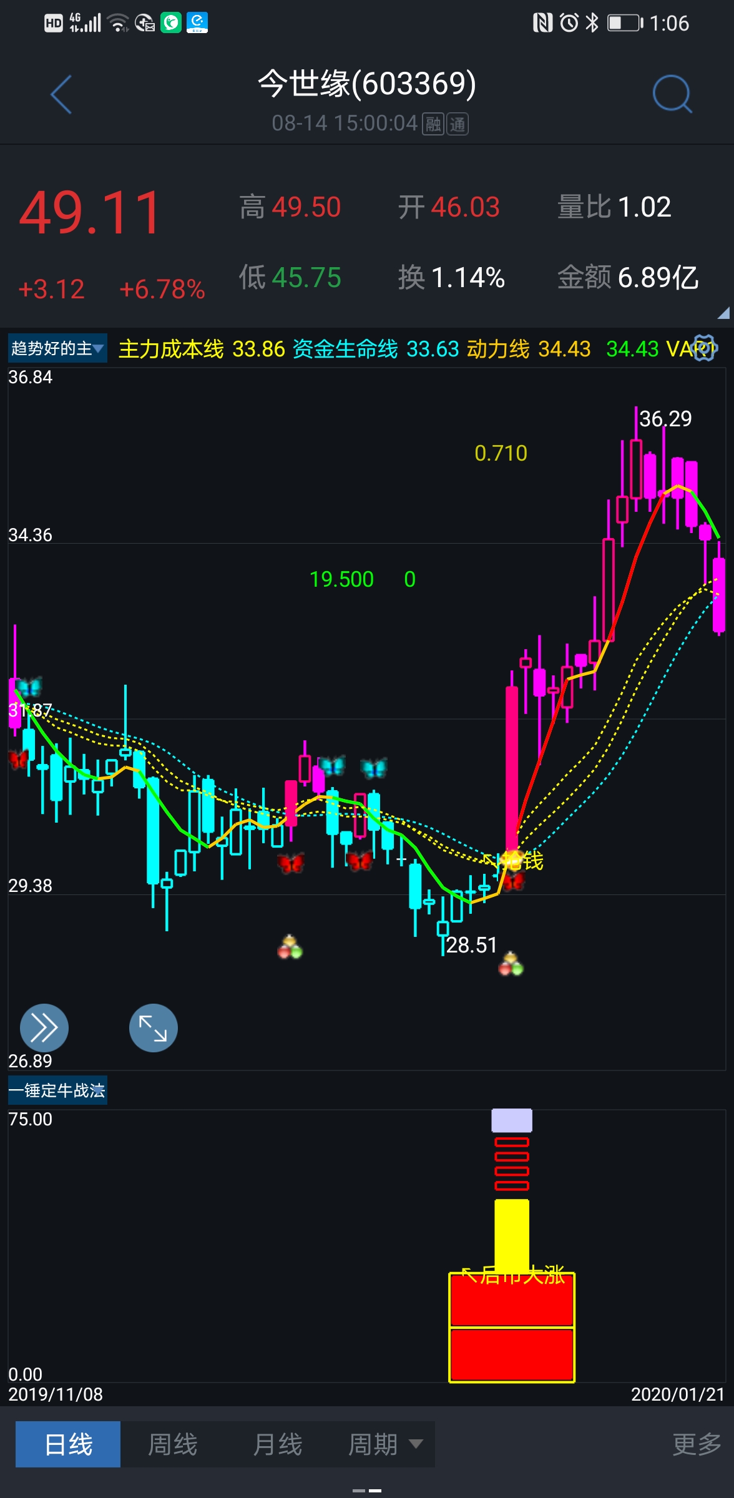Open the stock search magnifier

(x=672, y=95)
